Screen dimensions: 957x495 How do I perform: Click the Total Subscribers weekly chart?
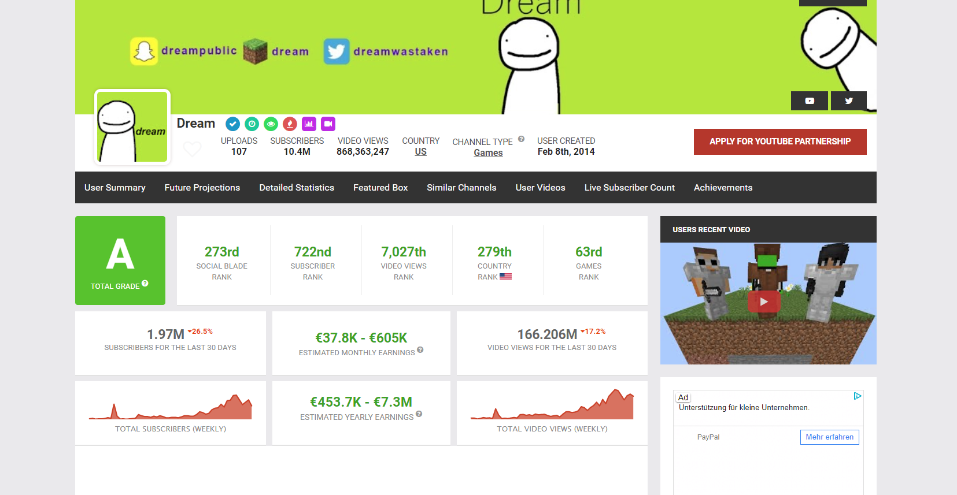tap(171, 407)
